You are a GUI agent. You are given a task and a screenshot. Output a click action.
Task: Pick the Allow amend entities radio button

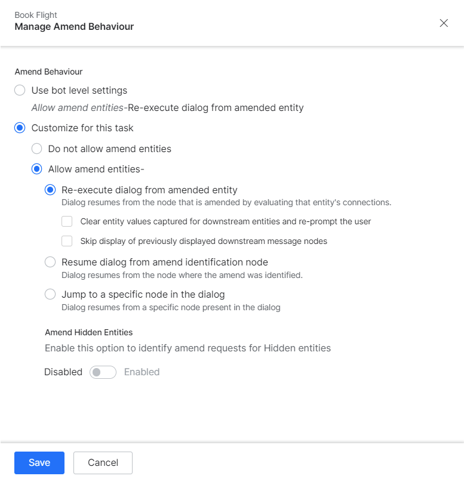pyautogui.click(x=37, y=169)
